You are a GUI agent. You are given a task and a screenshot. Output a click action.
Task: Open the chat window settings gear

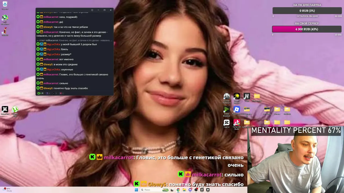tap(92, 10)
